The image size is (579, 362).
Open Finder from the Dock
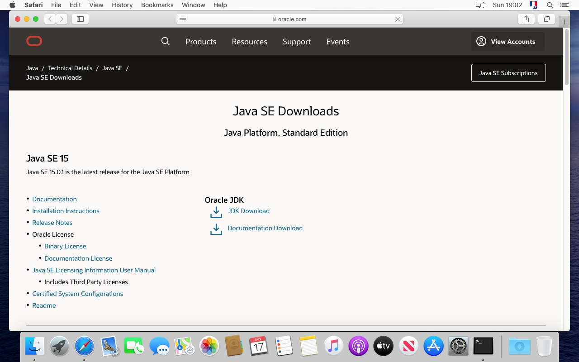34,346
